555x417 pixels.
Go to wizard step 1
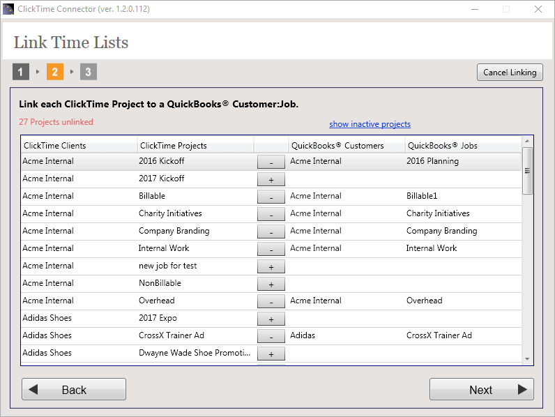coord(21,72)
